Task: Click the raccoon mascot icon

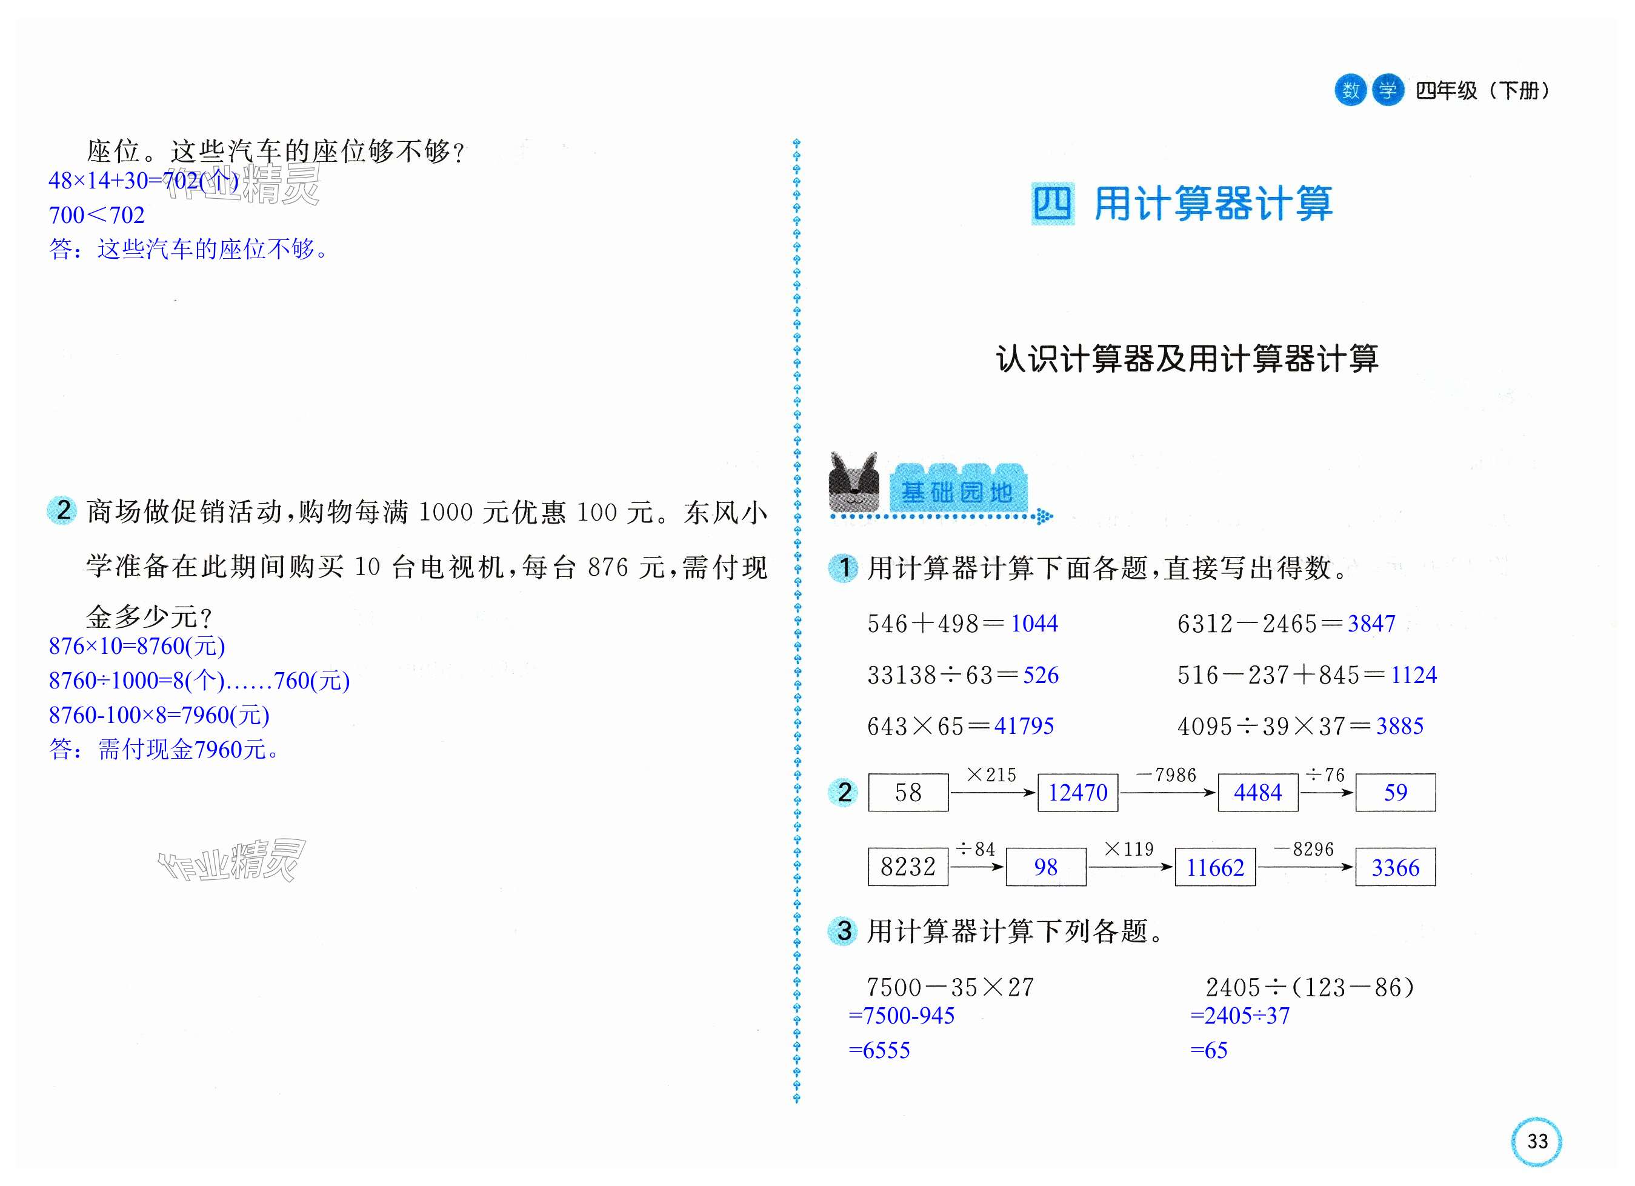Action: click(x=853, y=482)
